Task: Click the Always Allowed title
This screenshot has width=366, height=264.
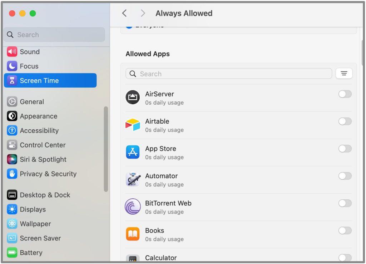Action: [x=184, y=13]
